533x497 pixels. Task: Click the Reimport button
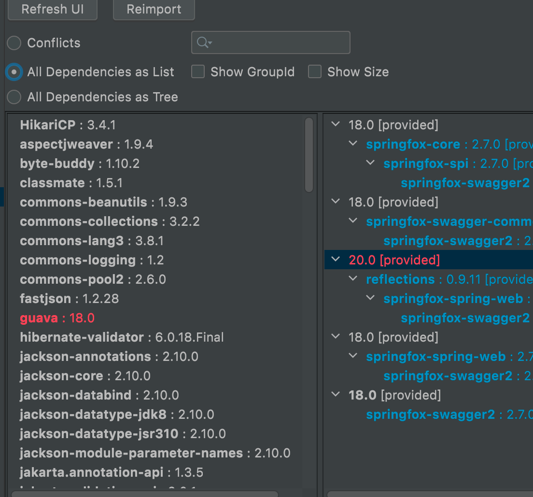pyautogui.click(x=154, y=9)
